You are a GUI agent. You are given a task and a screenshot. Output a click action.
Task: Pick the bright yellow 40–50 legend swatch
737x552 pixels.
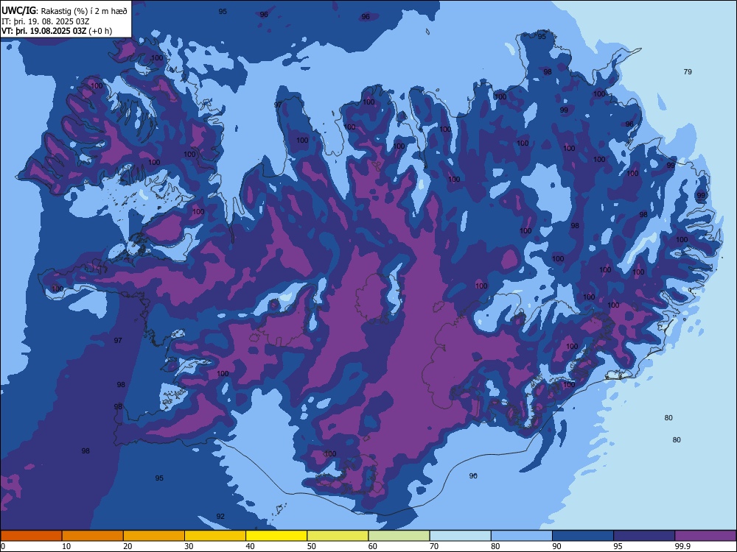pyautogui.click(x=276, y=536)
